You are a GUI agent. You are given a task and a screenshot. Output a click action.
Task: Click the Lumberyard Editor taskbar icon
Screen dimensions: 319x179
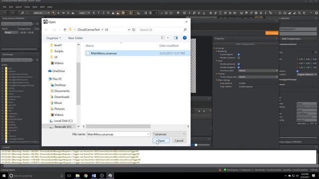click(110, 176)
